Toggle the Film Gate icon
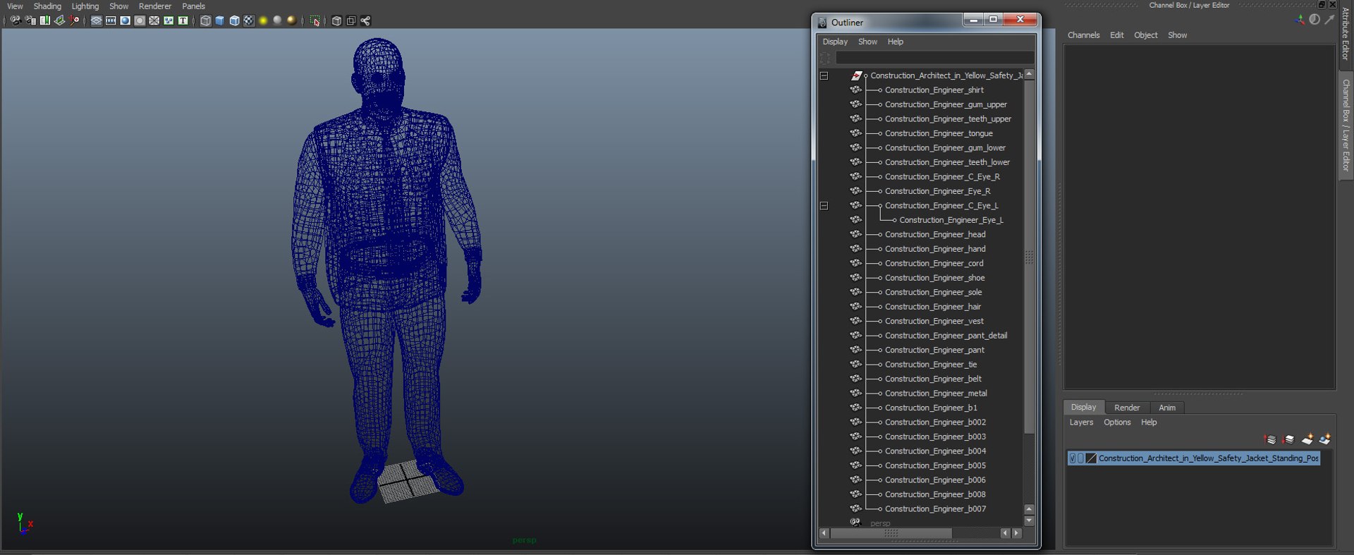The width and height of the screenshot is (1354, 555). (111, 20)
